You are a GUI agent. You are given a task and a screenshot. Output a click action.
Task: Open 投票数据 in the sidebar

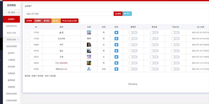(11, 73)
